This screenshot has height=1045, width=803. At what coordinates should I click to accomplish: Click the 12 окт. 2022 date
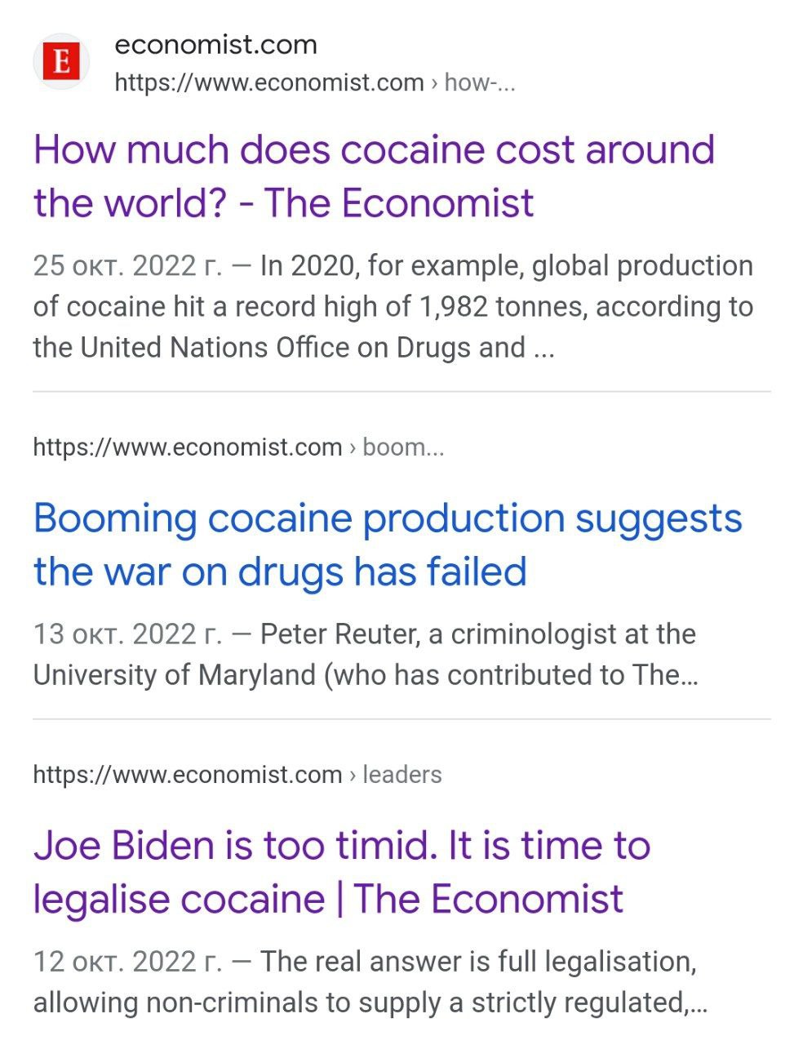126,962
